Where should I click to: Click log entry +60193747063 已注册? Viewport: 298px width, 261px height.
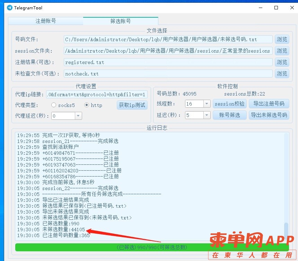click(x=68, y=165)
